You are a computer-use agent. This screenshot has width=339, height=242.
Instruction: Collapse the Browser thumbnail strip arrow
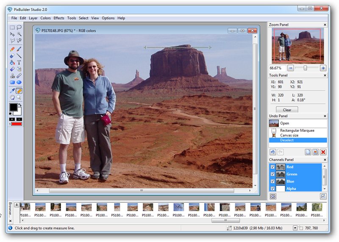click(x=17, y=205)
